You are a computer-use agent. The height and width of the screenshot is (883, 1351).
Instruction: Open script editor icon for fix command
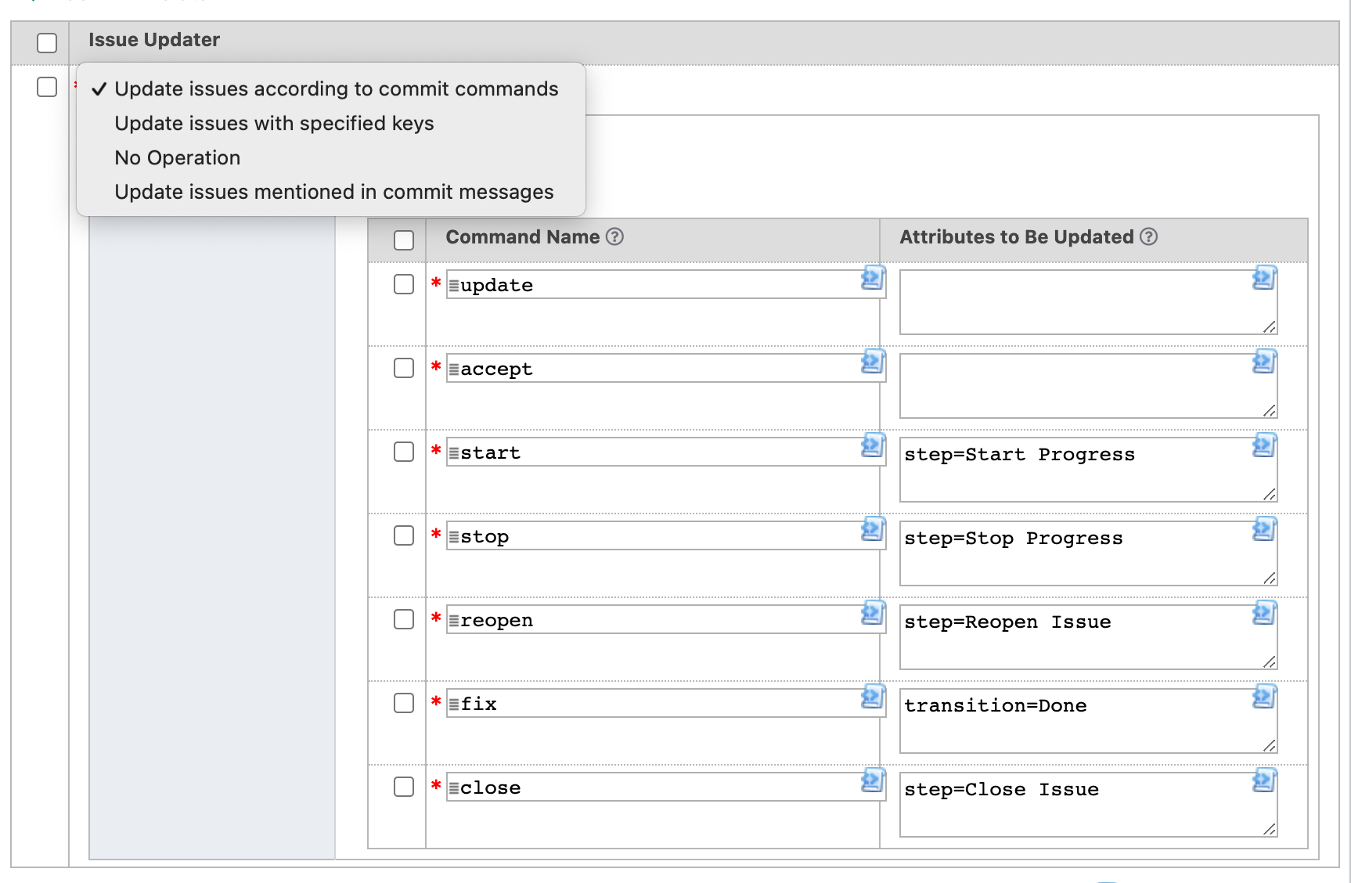(x=873, y=697)
